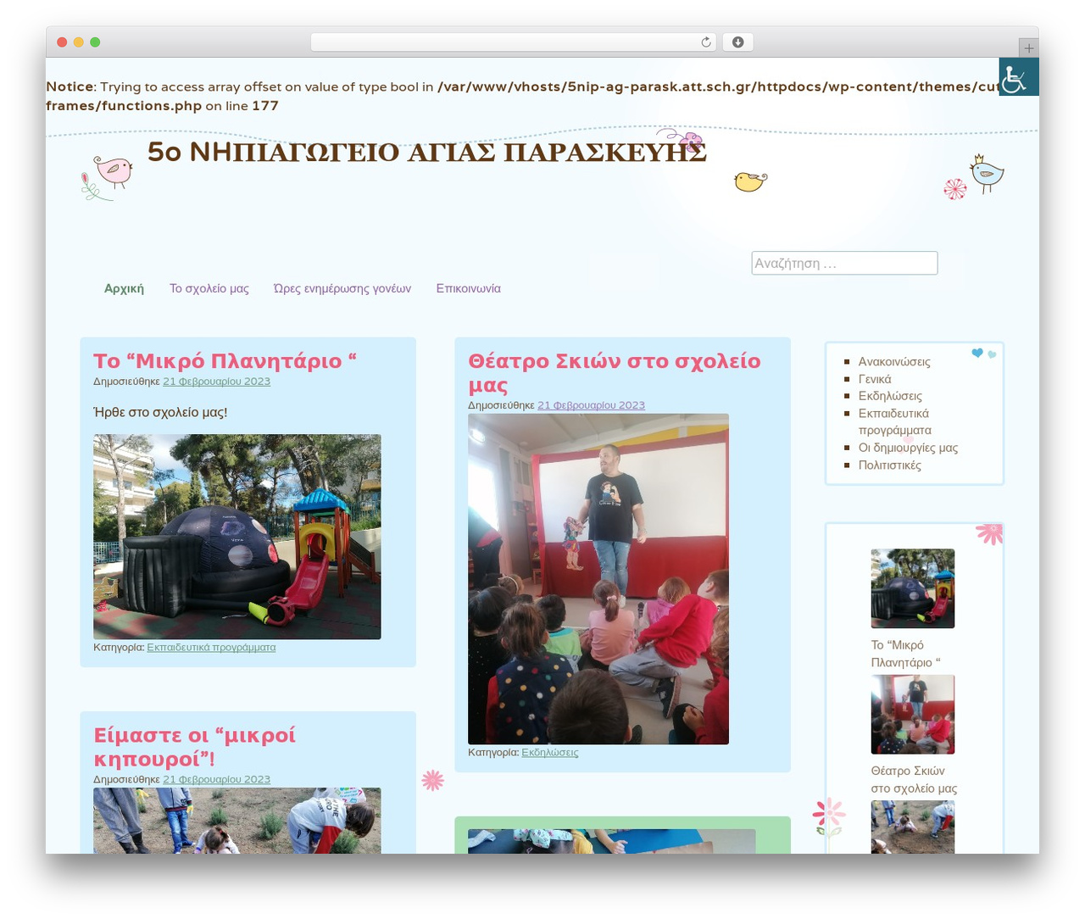The width and height of the screenshot is (1085, 919).
Task: Open post title Είμαστε οι "μικροί κηπουροί"!
Action: click(194, 746)
